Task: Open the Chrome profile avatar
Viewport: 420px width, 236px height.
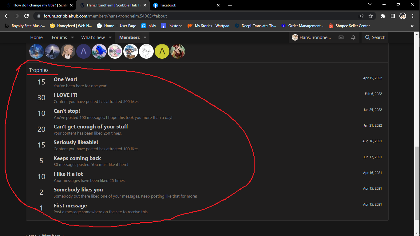Action: (x=403, y=16)
